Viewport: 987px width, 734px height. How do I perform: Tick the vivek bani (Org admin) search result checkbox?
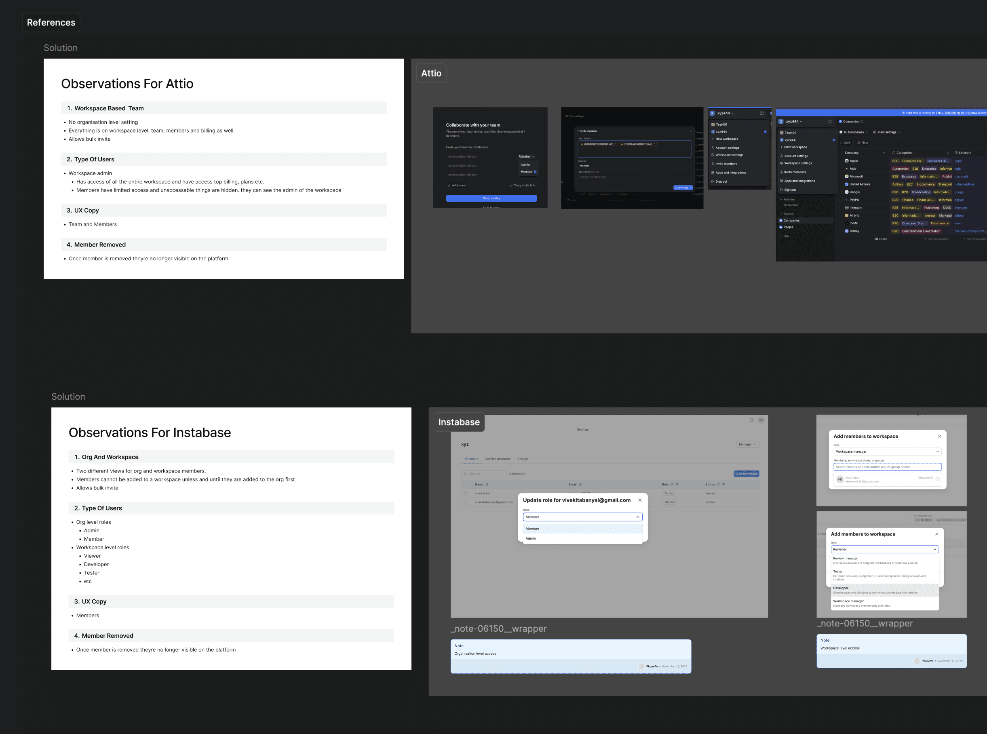click(937, 479)
